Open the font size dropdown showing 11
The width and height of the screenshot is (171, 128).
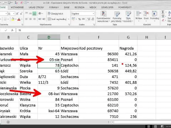14,14
